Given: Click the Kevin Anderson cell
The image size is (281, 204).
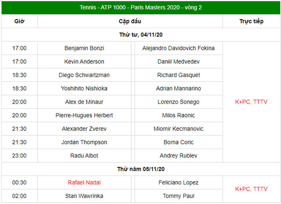Looking at the screenshot, I should [x=84, y=61].
